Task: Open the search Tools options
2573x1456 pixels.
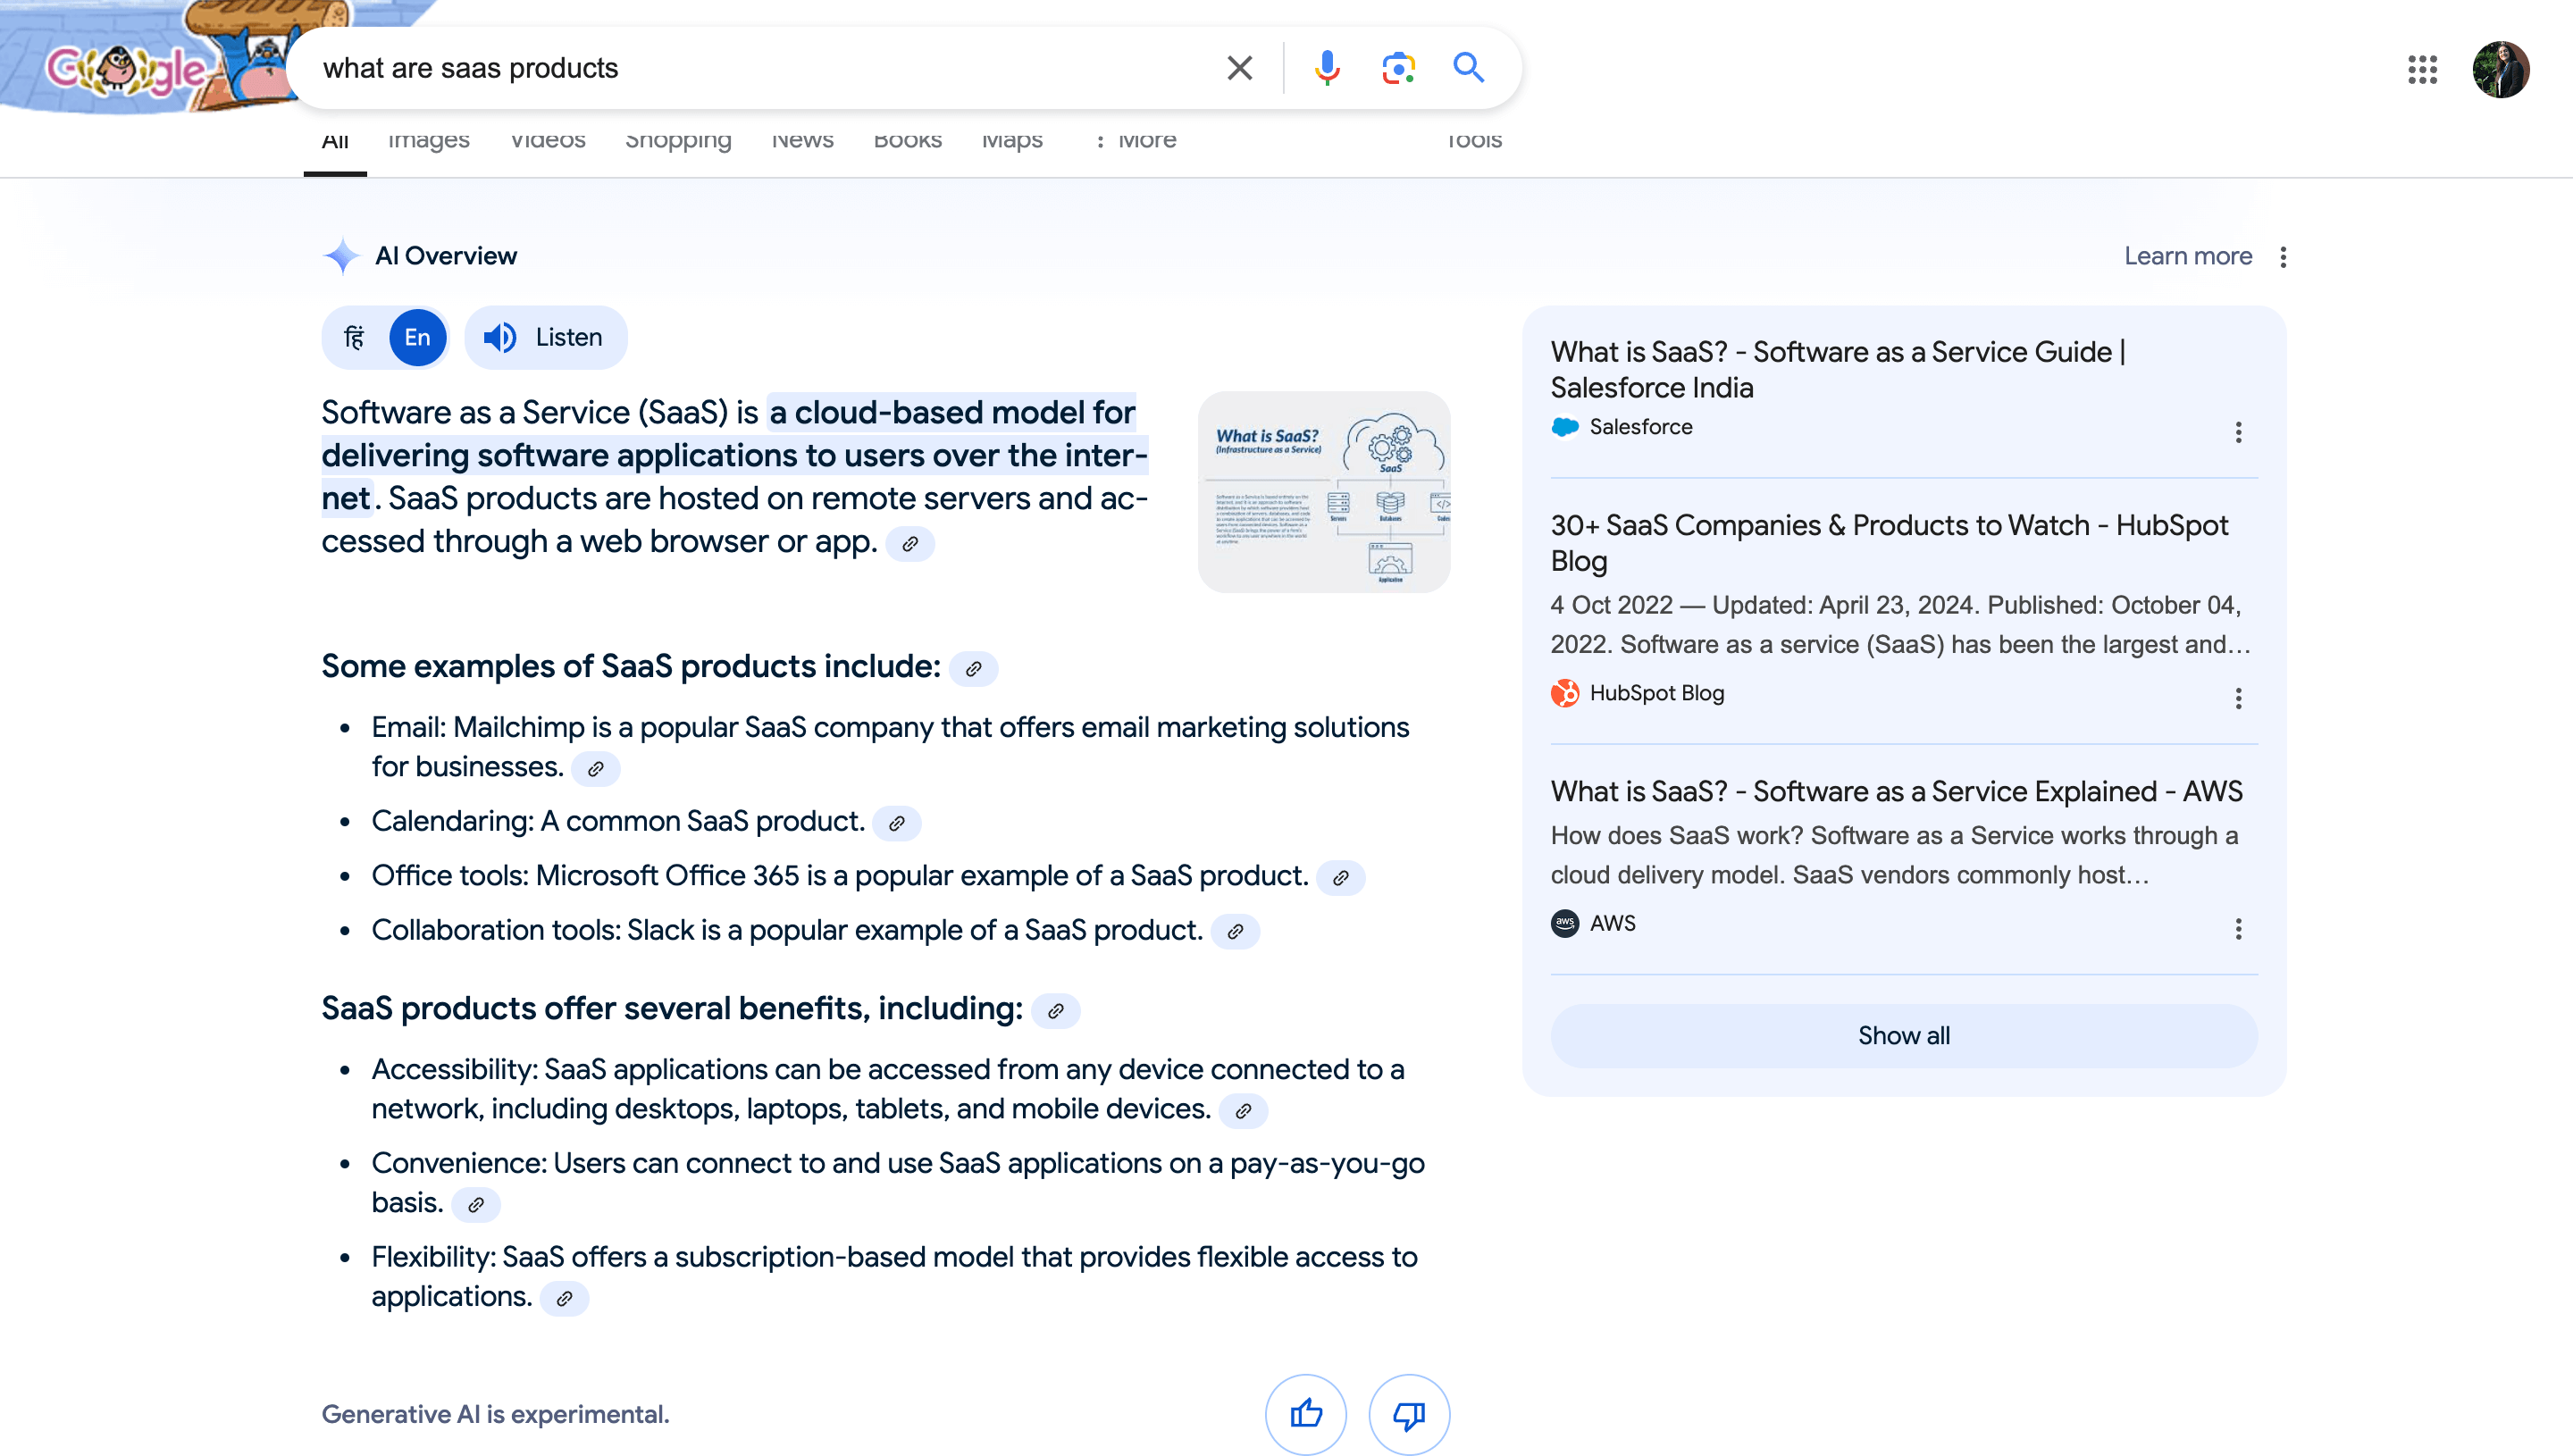Action: [1474, 141]
